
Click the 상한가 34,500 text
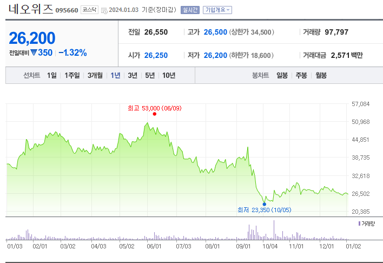(x=252, y=32)
